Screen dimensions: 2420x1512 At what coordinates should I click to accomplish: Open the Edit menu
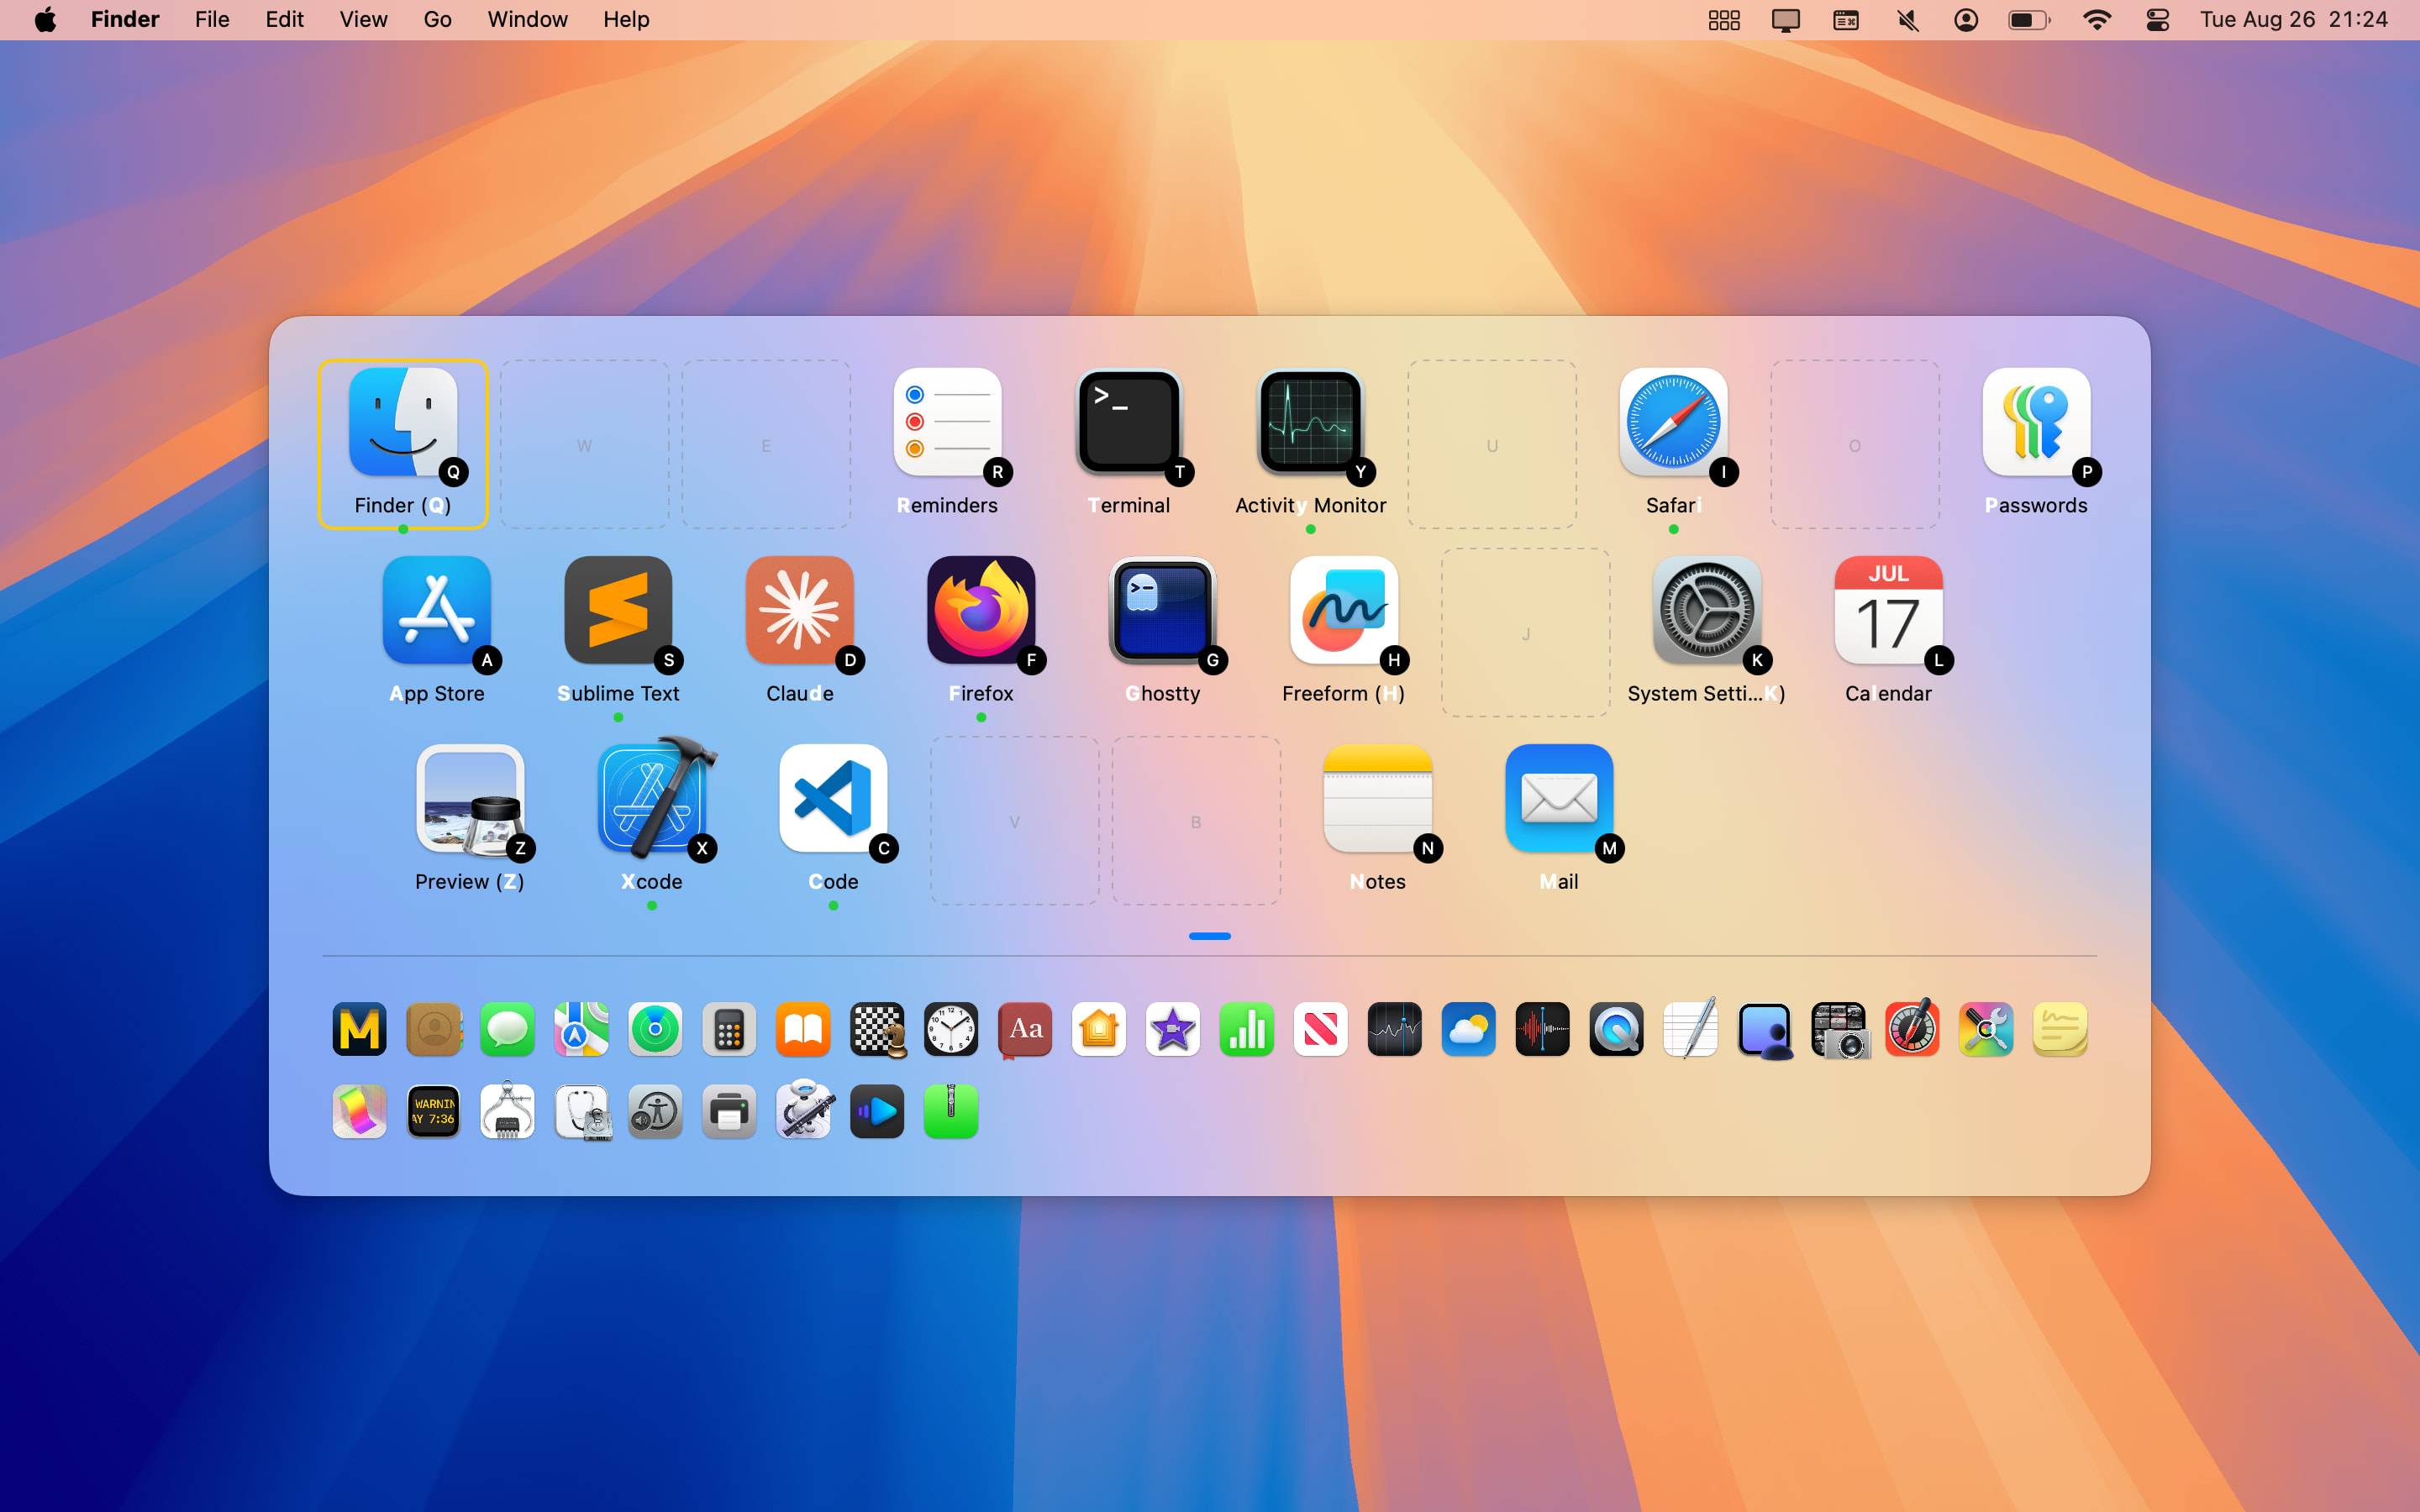coord(284,19)
